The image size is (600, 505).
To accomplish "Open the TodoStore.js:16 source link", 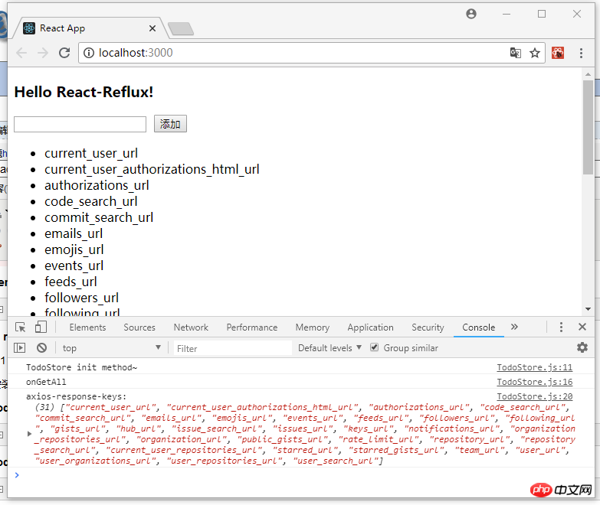I will coord(535,382).
